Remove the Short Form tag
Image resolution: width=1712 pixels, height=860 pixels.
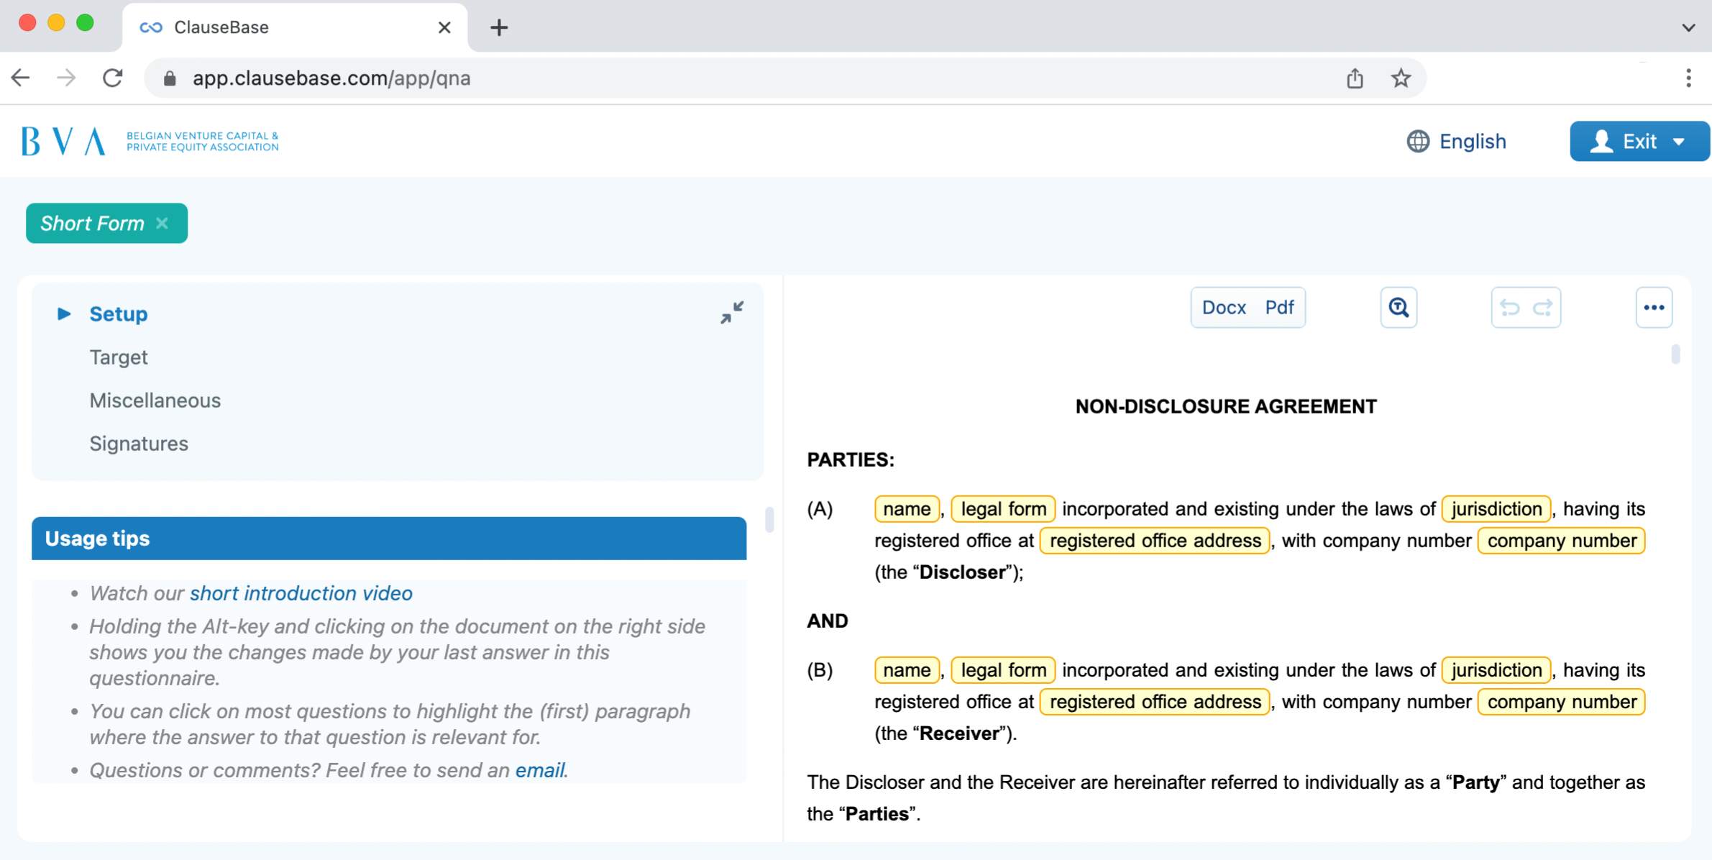click(x=161, y=223)
